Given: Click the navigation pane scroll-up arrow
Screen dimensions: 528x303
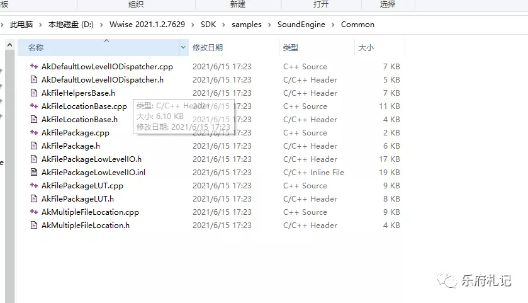Looking at the screenshot, I should point(10,45).
